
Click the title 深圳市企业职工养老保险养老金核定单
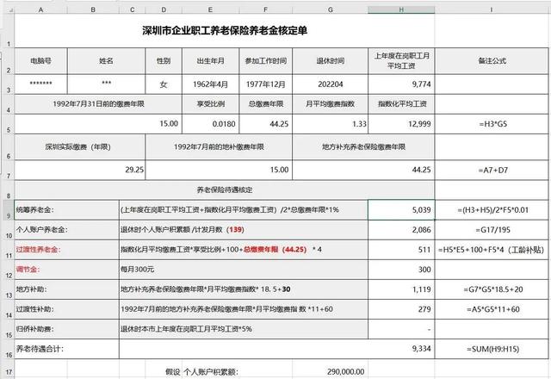[x=225, y=31]
